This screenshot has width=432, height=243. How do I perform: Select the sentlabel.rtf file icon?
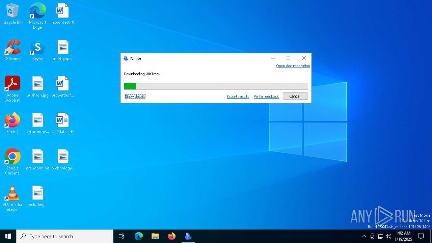tap(63, 124)
